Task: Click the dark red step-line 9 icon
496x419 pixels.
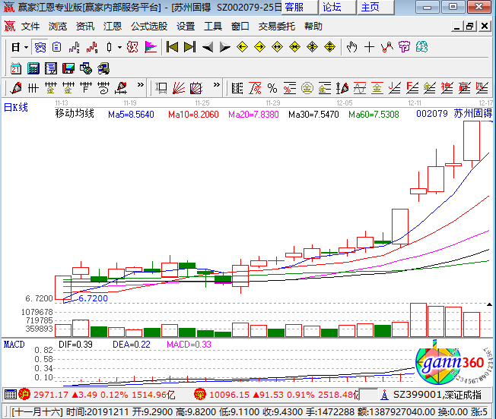Action: [x=92, y=48]
